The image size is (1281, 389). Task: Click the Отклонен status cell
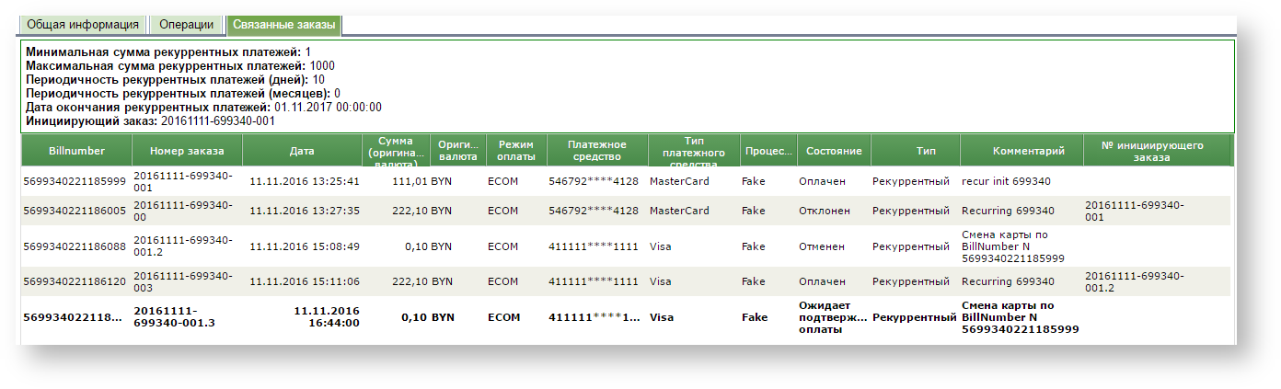[x=823, y=211]
